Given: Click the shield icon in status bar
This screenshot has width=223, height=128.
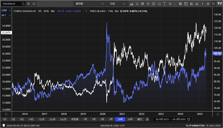Looking at the screenshot, I should (x=4, y=126).
